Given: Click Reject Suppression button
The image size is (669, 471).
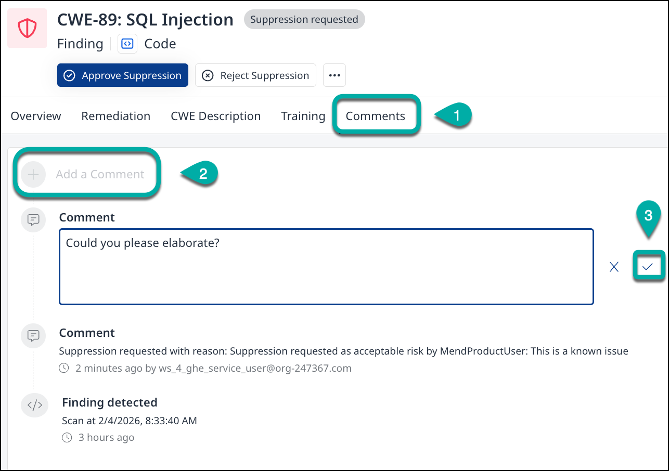Looking at the screenshot, I should [x=255, y=75].
